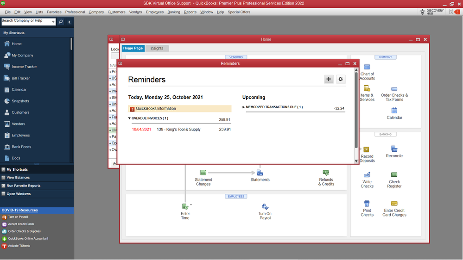The width and height of the screenshot is (463, 260).
Task: Open the Reports menu
Action: coord(190,12)
